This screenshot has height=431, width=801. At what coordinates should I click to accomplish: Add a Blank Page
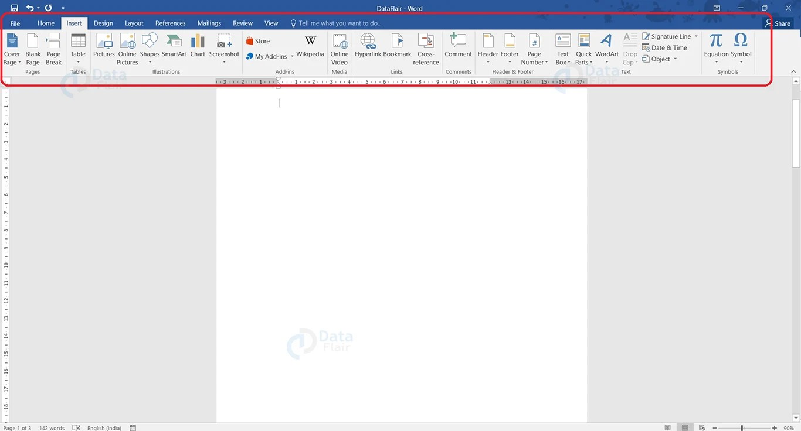[33, 49]
